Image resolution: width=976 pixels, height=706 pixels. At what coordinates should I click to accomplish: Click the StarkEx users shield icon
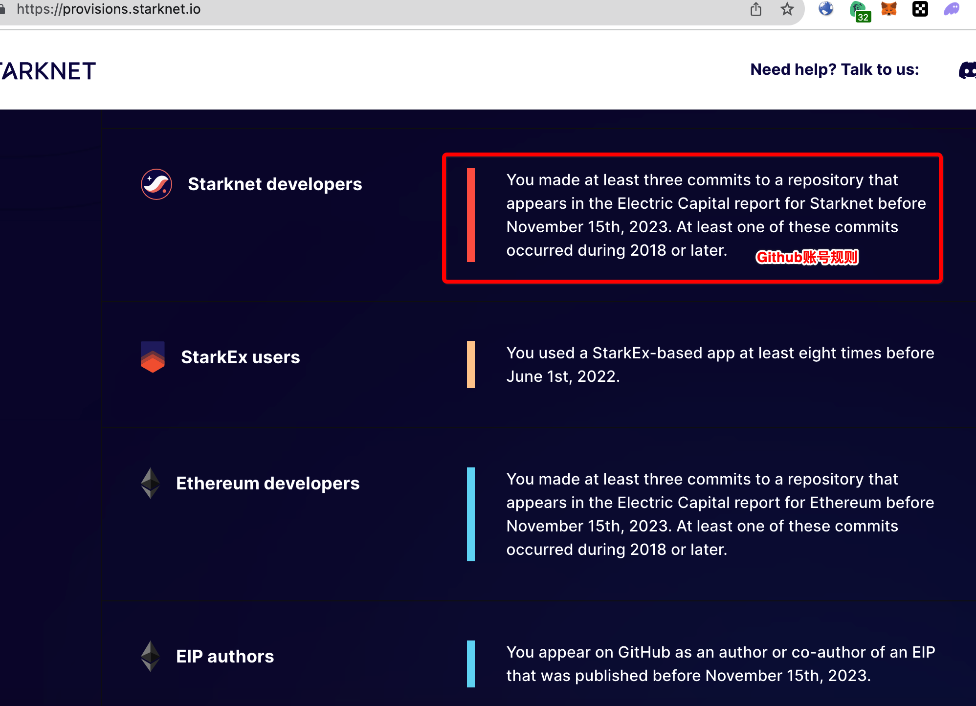pos(153,357)
